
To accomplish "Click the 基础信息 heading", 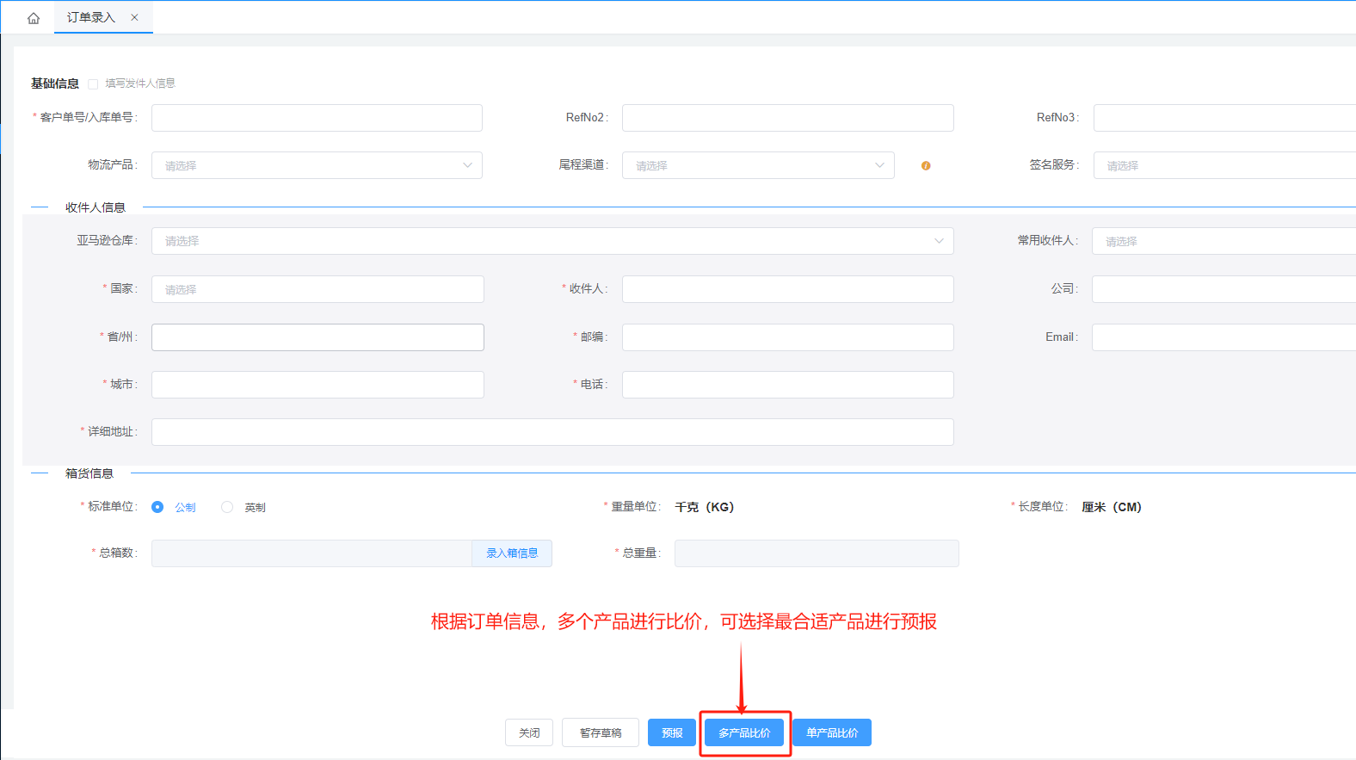I will pos(55,83).
